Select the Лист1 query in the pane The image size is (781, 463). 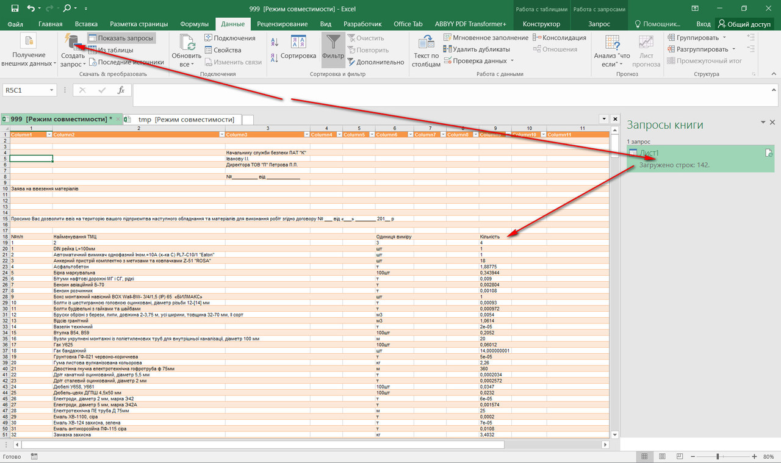700,159
